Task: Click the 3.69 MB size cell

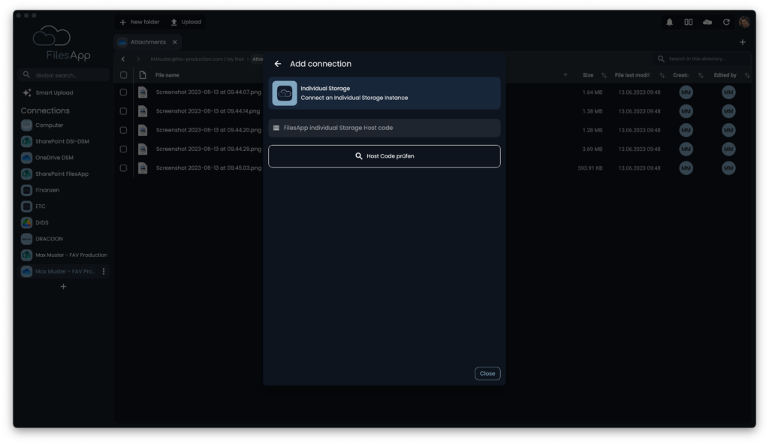Action: tap(592, 150)
